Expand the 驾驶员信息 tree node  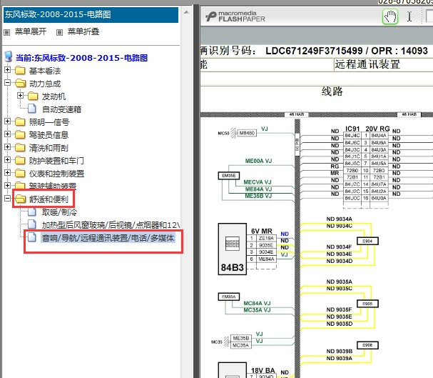7,134
